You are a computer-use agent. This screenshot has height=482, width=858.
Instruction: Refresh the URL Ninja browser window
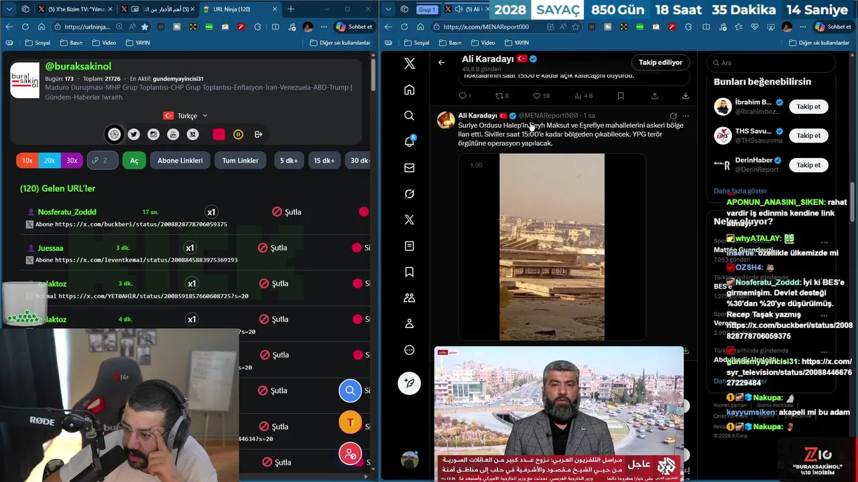pyautogui.click(x=25, y=27)
